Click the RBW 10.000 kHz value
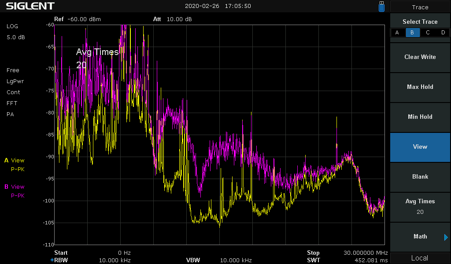The image size is (451, 264). [x=115, y=260]
